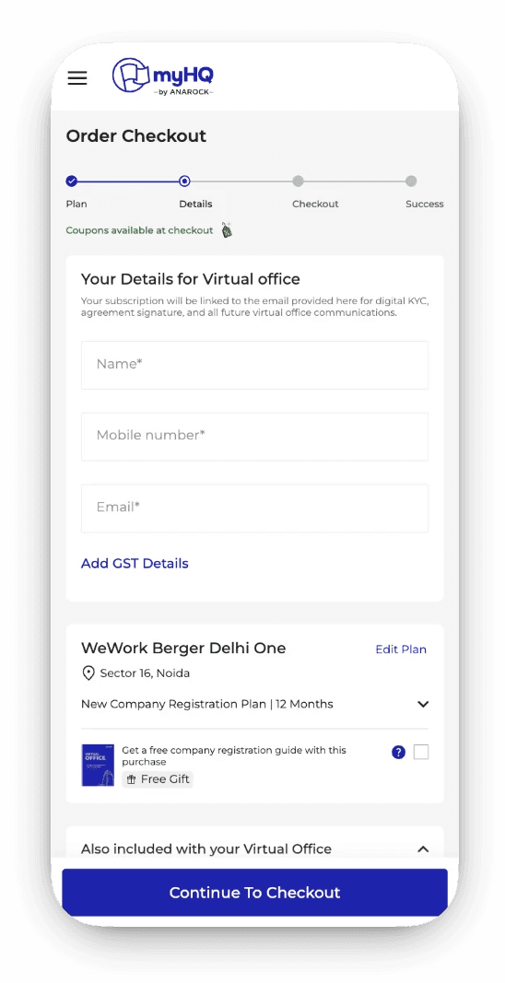This screenshot has height=983, width=505.
Task: Click the Edit Plan link
Action: [x=401, y=649]
